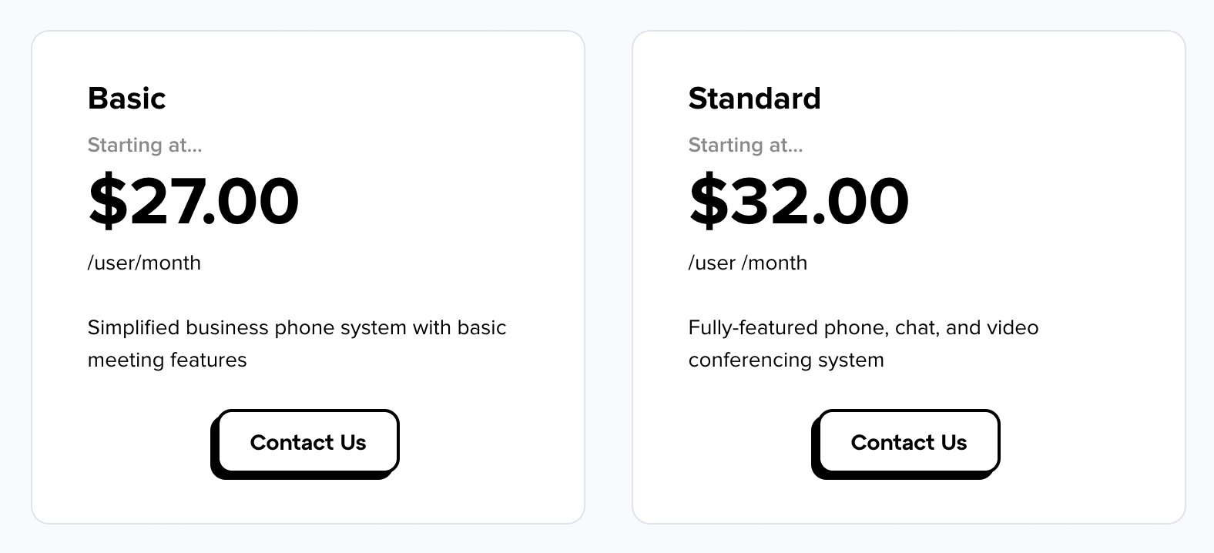Click the Basic plan's Starting at label
The image size is (1214, 553).
[145, 145]
